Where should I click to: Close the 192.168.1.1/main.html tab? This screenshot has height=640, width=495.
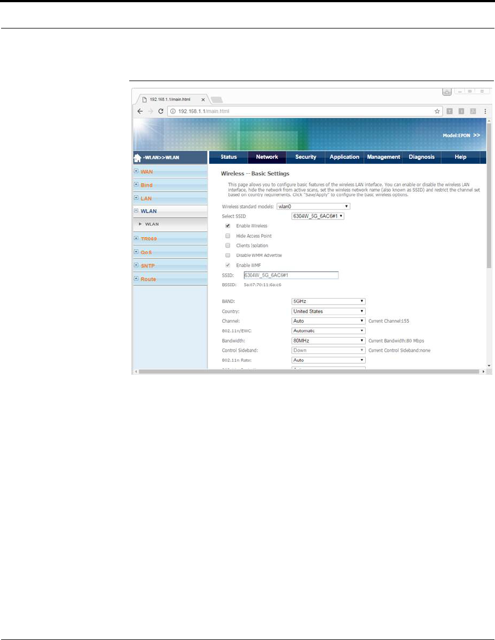pyautogui.click(x=203, y=100)
